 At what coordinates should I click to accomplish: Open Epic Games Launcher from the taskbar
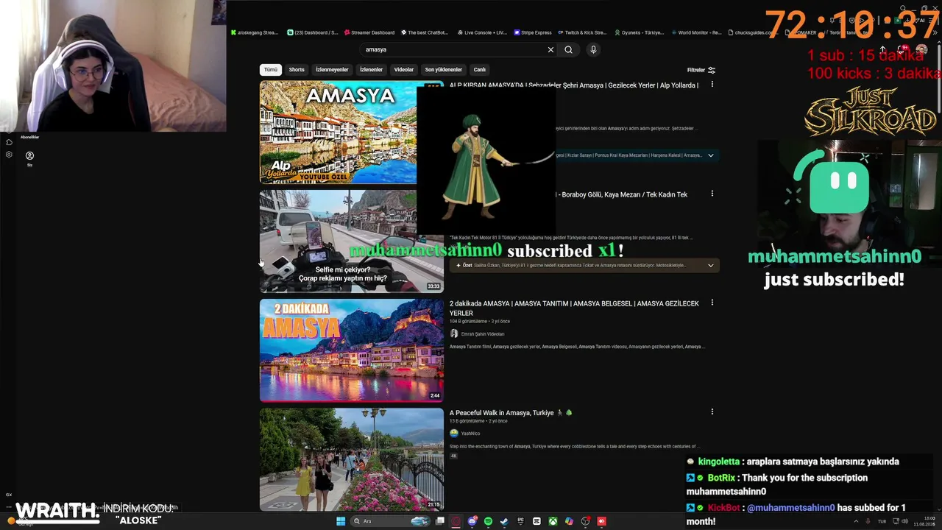coord(520,521)
